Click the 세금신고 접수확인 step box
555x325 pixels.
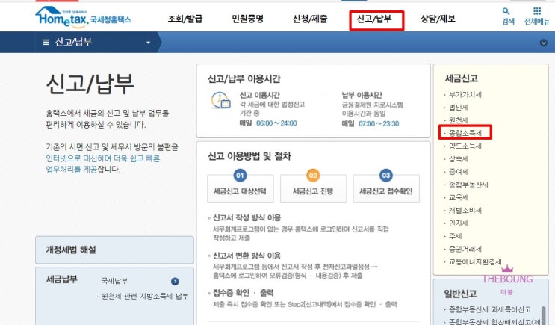[386, 189]
